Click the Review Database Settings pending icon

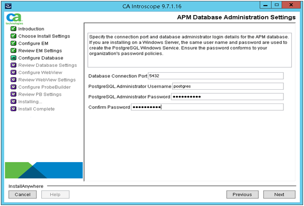pos(13,65)
